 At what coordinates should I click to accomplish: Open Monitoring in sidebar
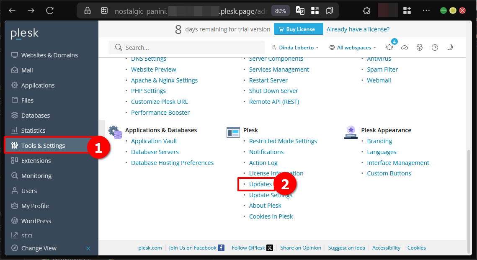[x=31, y=176]
